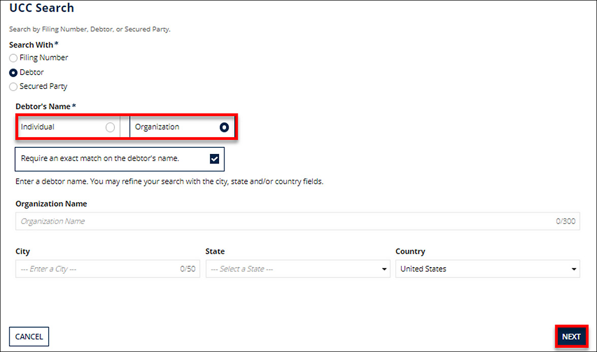Click the Debtor option label text
Viewport: 597px width, 352px height.
tap(32, 73)
